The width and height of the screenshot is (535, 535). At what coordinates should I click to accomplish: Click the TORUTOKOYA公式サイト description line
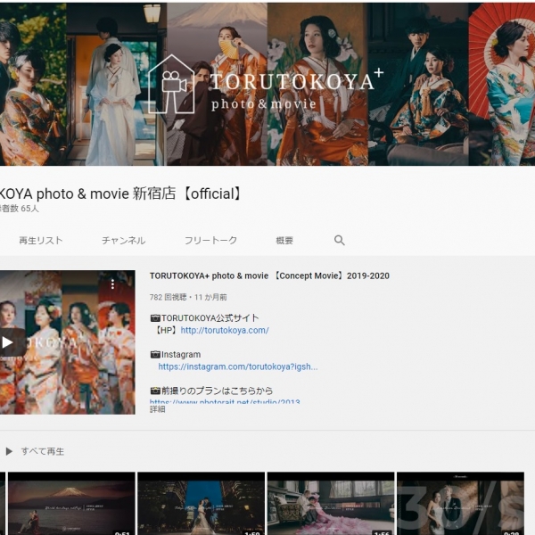click(205, 318)
